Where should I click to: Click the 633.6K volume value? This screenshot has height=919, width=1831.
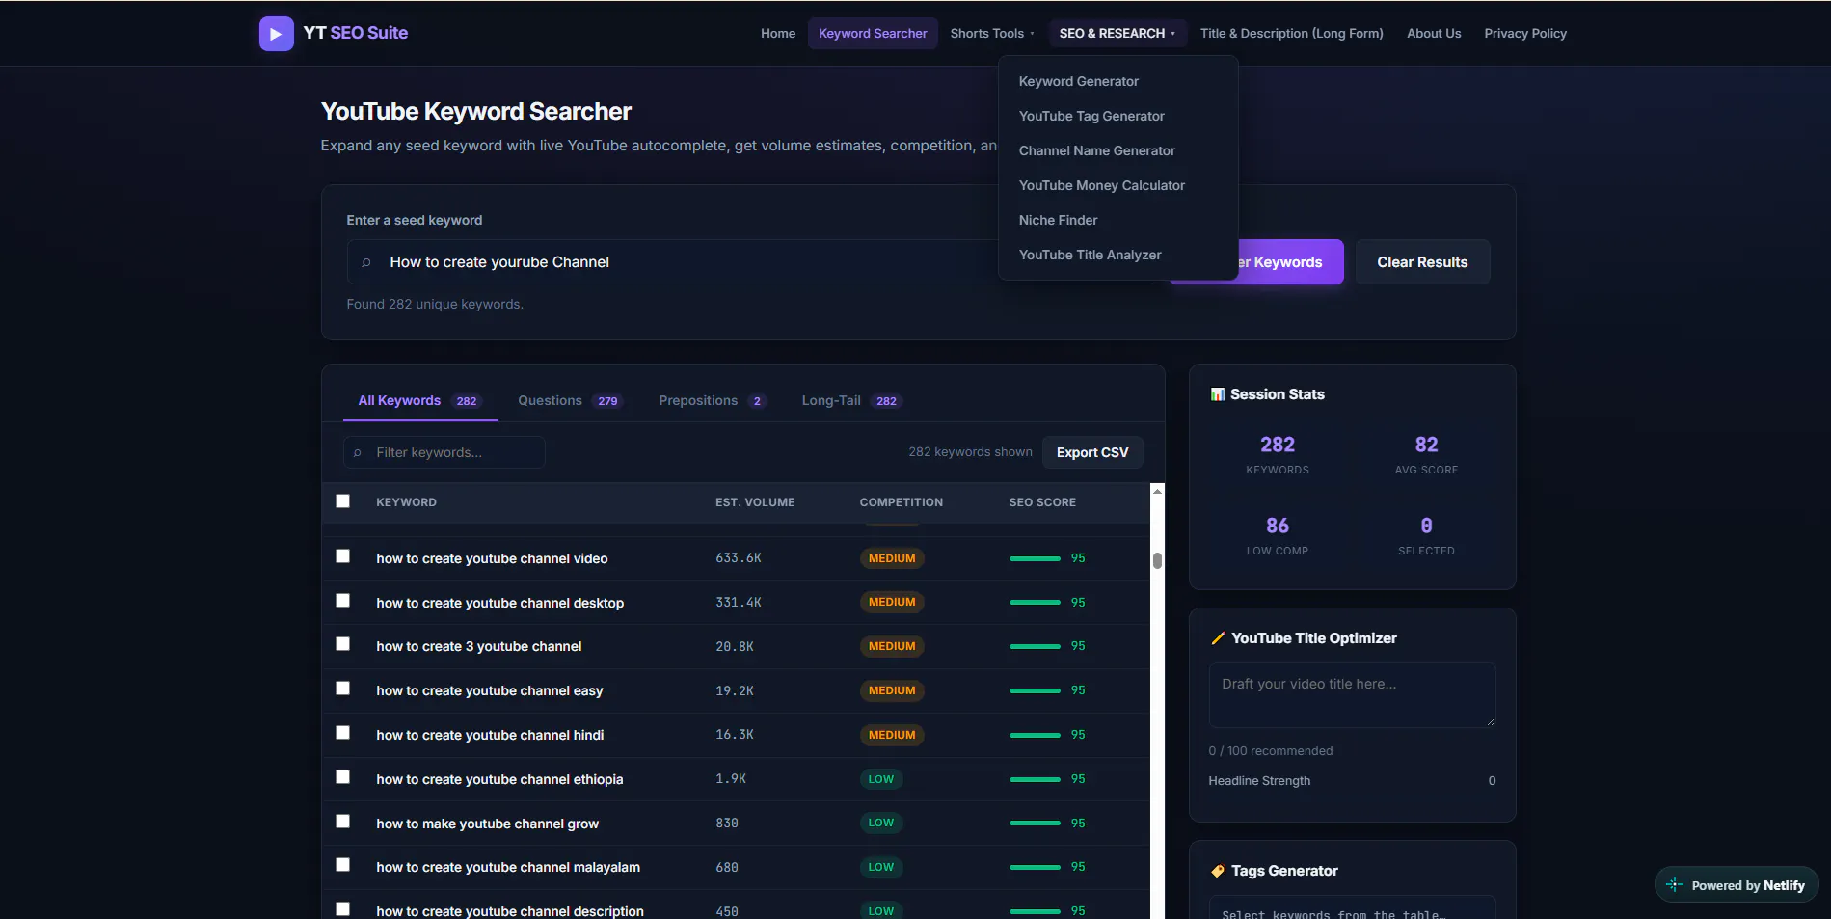(x=739, y=558)
